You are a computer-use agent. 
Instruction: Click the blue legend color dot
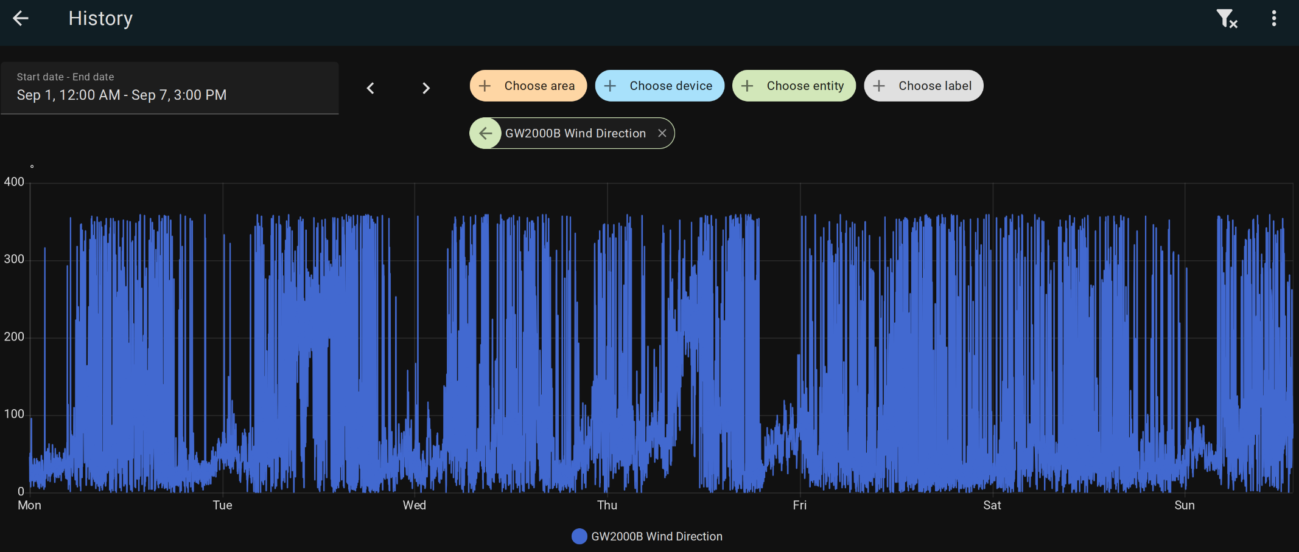click(x=579, y=536)
